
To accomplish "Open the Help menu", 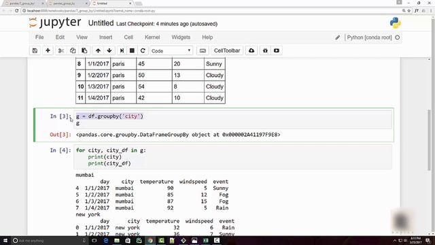I will (207, 37).
